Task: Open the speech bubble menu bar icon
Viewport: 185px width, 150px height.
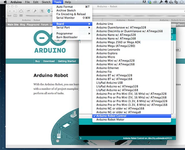Action: (x=182, y=2)
